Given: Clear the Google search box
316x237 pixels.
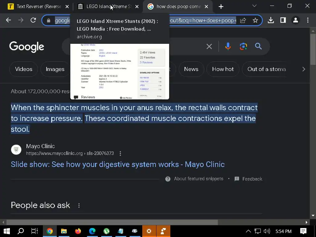Looking at the screenshot, I should (209, 47).
